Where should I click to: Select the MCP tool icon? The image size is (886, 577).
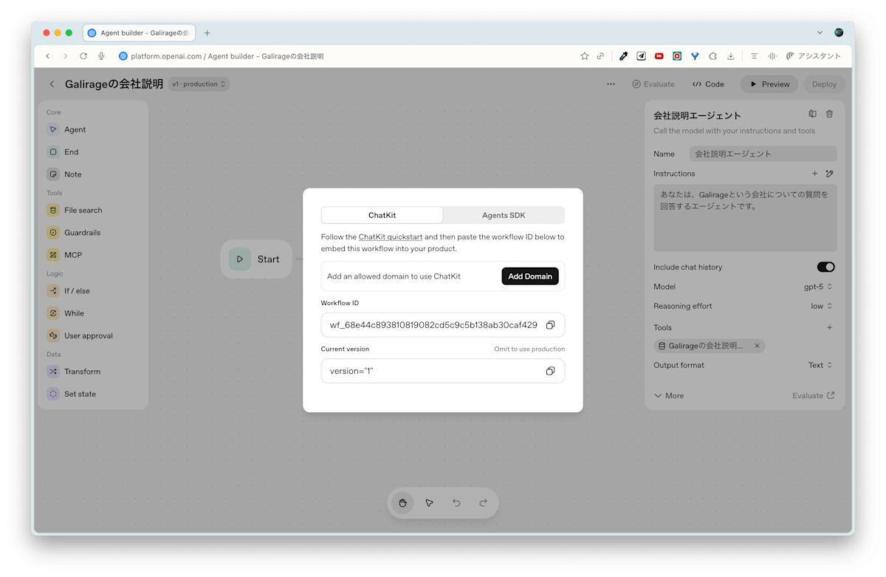53,255
